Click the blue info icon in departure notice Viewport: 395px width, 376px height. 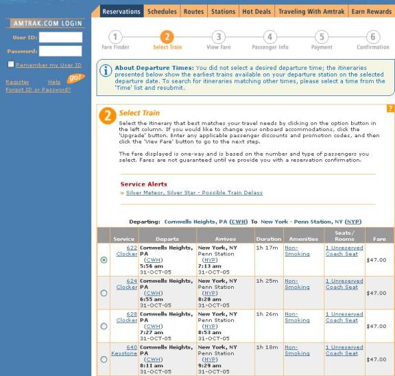click(x=106, y=71)
